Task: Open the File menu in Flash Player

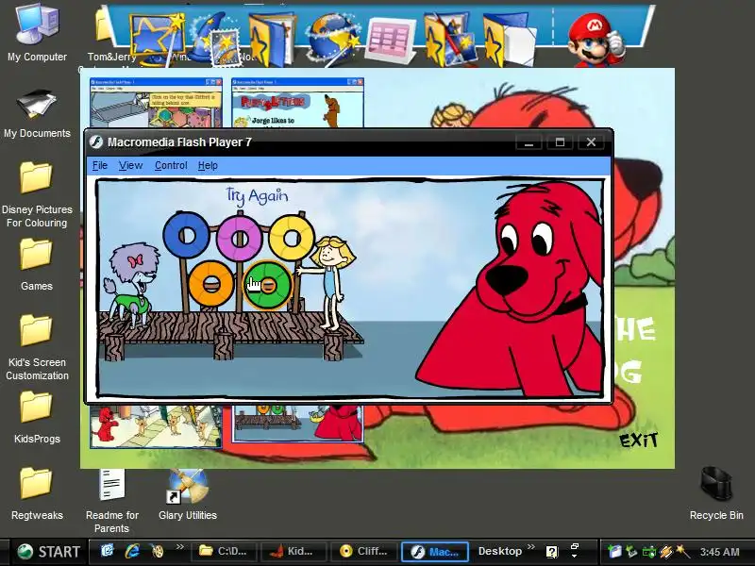Action: tap(100, 166)
